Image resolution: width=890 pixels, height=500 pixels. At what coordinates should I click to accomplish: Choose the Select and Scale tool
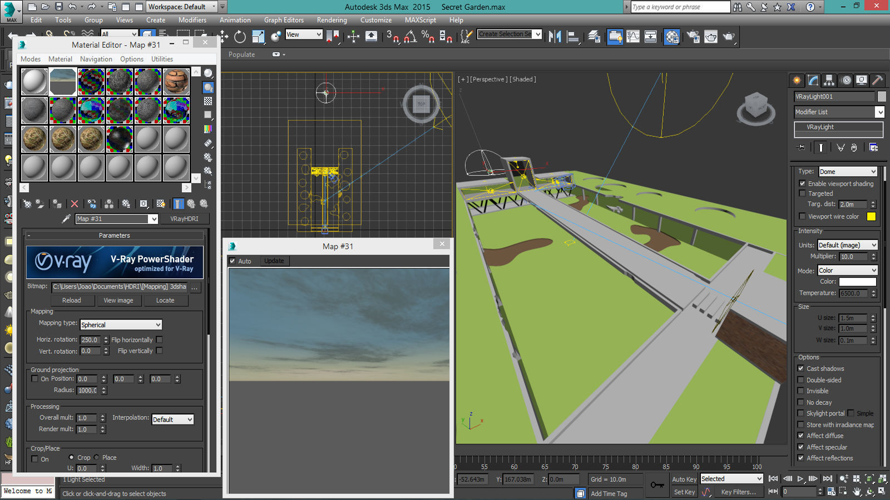(x=259, y=37)
